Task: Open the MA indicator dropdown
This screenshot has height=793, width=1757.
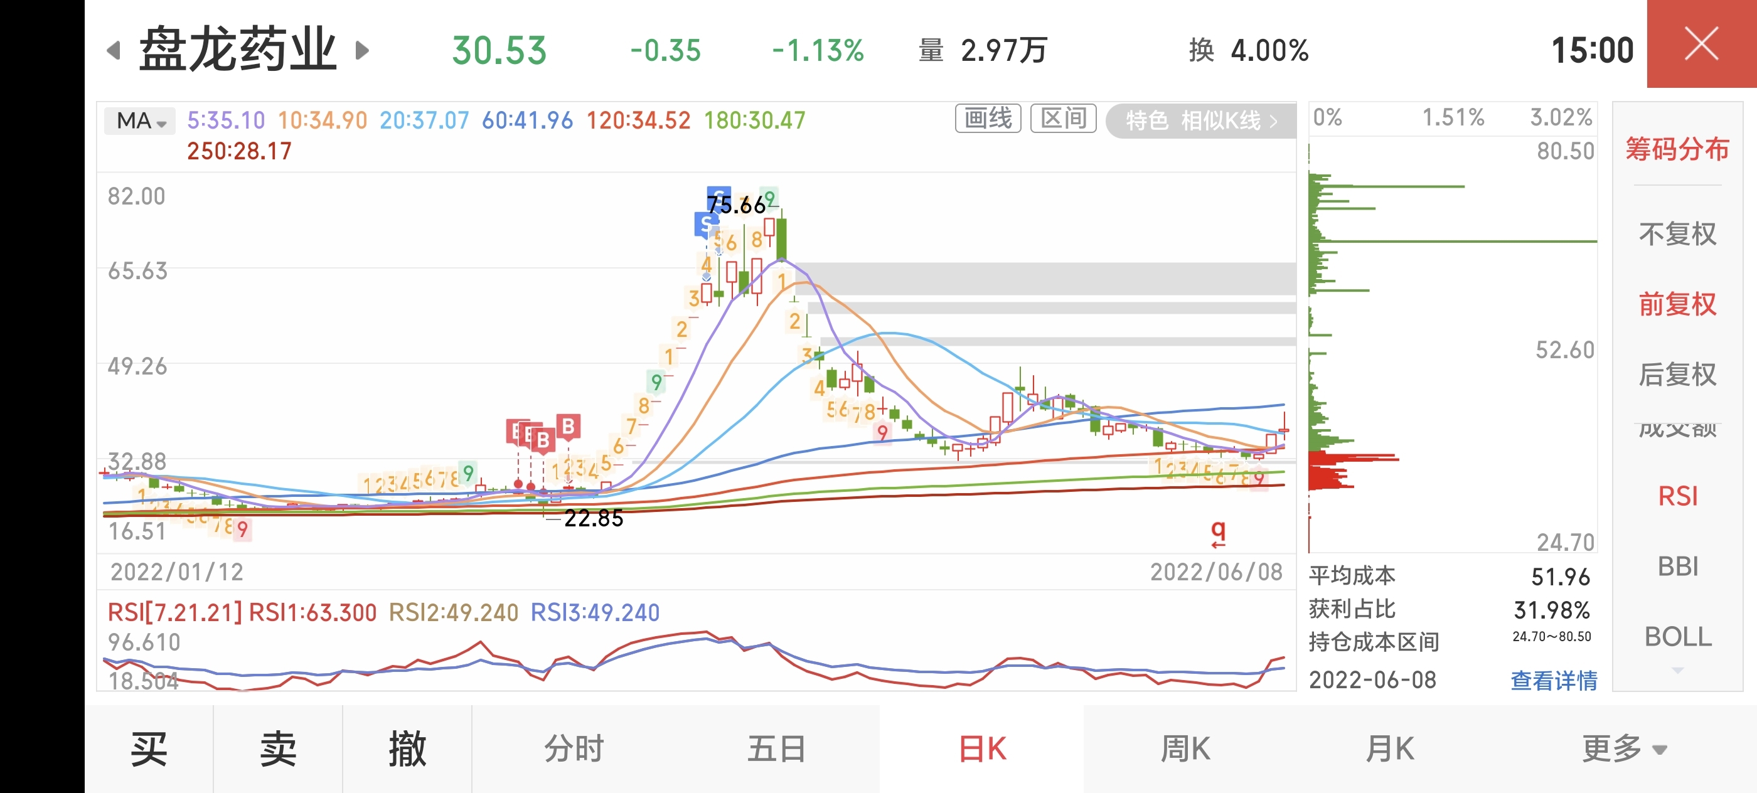Action: click(x=141, y=121)
